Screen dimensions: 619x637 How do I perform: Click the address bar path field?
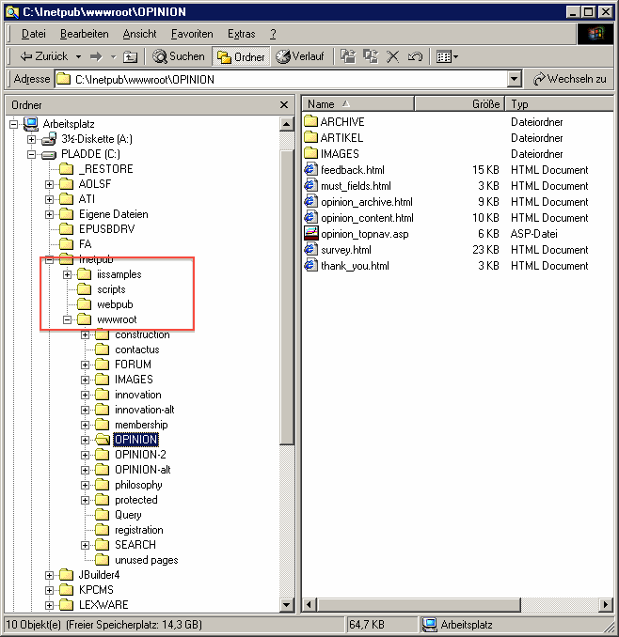[281, 79]
